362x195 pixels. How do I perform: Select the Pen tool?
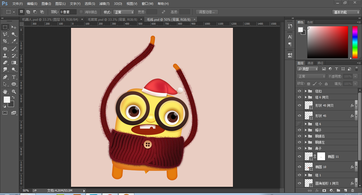pyautogui.click(x=5, y=77)
